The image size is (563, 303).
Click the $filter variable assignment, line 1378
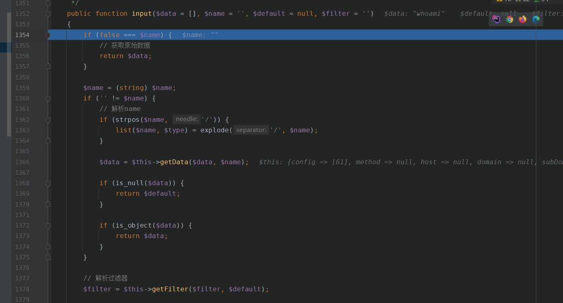(97, 289)
